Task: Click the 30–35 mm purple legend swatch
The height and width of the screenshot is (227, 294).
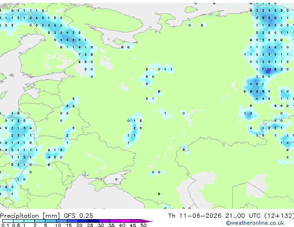Action: point(104,221)
